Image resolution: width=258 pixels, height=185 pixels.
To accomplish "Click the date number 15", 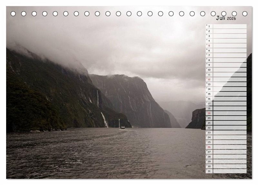I will pyautogui.click(x=209, y=94).
